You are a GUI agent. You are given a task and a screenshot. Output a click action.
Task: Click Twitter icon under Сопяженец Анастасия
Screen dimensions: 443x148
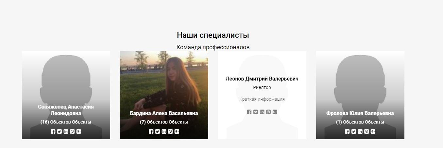pyautogui.click(x=60, y=132)
